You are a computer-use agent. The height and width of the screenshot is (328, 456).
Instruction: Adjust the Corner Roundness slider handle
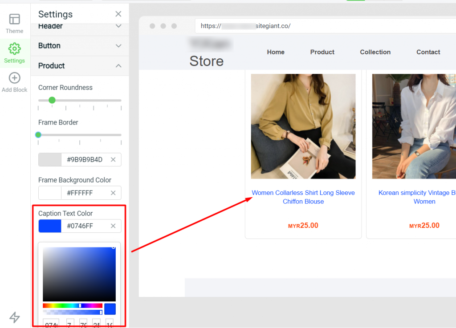pos(52,100)
